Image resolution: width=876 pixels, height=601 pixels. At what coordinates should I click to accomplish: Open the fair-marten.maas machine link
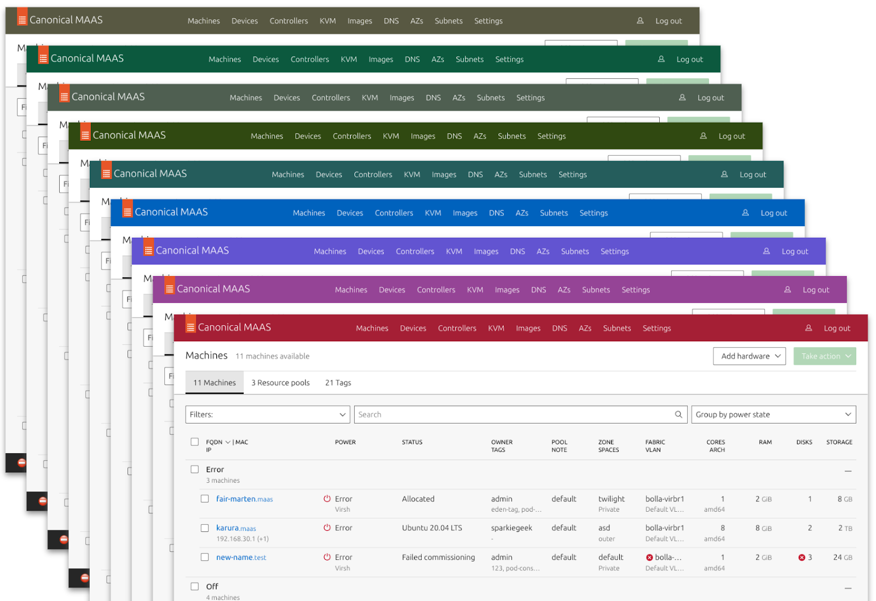pos(244,499)
